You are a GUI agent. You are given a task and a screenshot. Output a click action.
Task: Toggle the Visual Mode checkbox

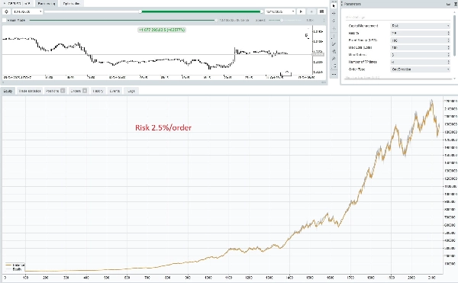(x=4, y=20)
